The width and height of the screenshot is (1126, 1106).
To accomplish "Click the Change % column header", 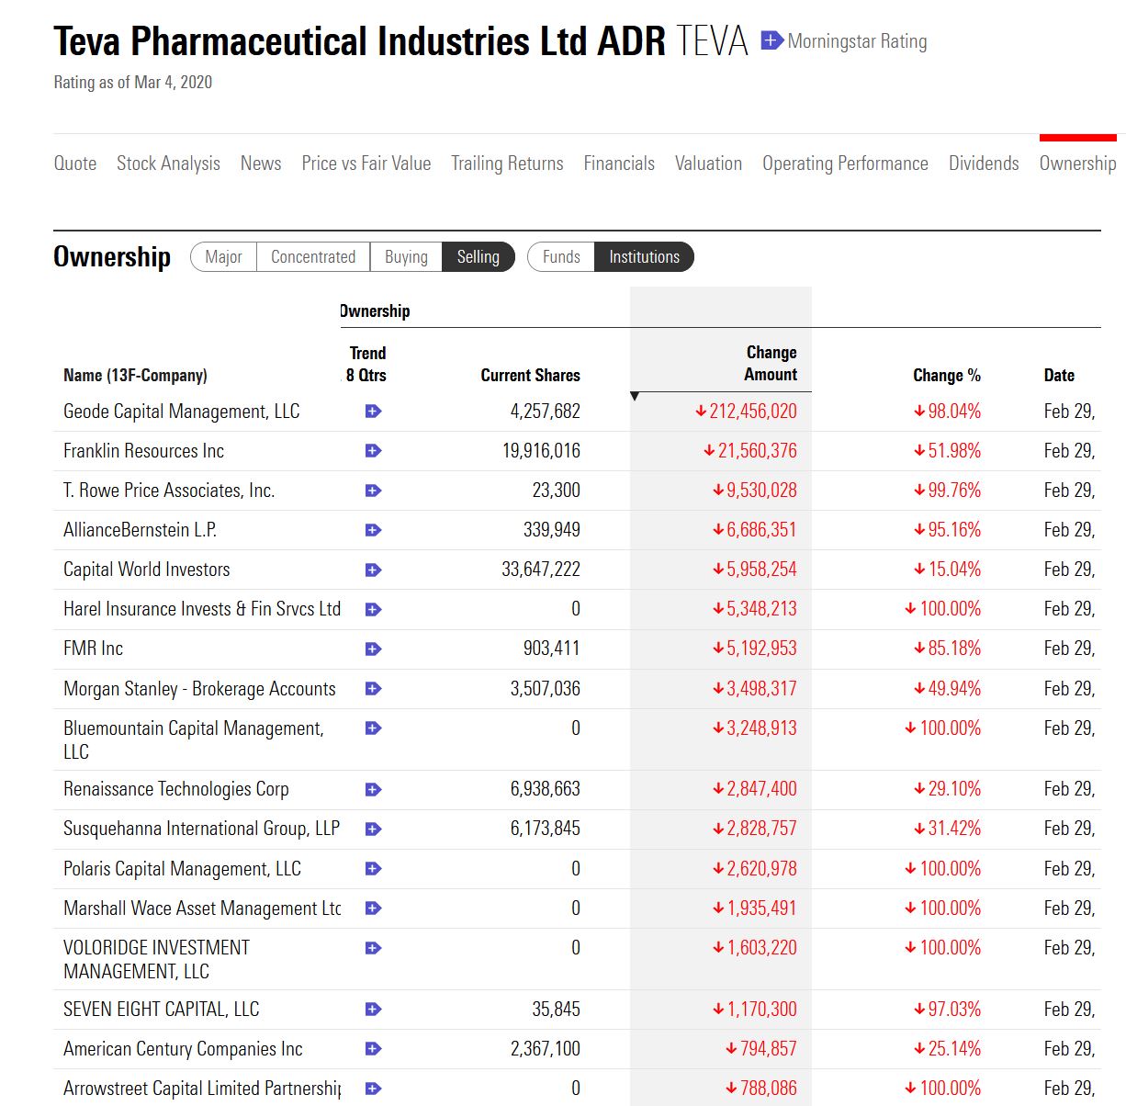I will [x=946, y=375].
